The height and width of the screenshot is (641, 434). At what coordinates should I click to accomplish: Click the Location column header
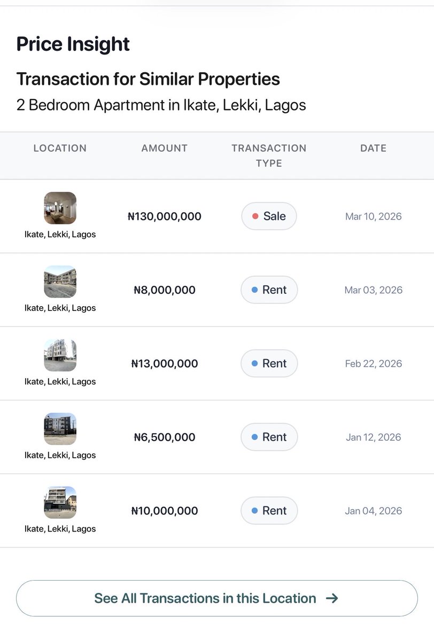60,148
